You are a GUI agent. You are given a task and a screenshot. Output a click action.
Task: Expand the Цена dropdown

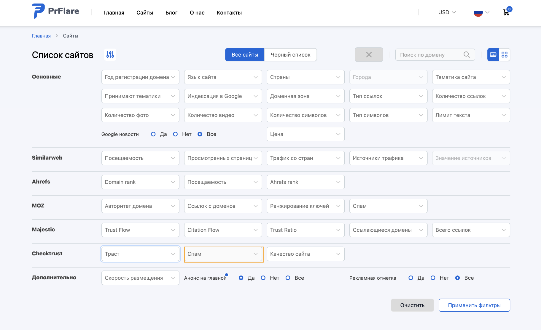305,134
